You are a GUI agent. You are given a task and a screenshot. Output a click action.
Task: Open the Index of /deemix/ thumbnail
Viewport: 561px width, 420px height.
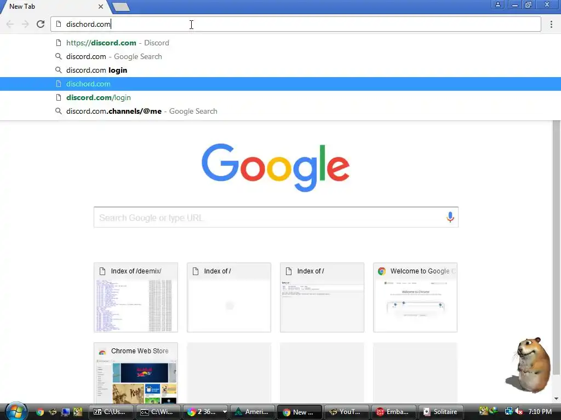pos(136,297)
